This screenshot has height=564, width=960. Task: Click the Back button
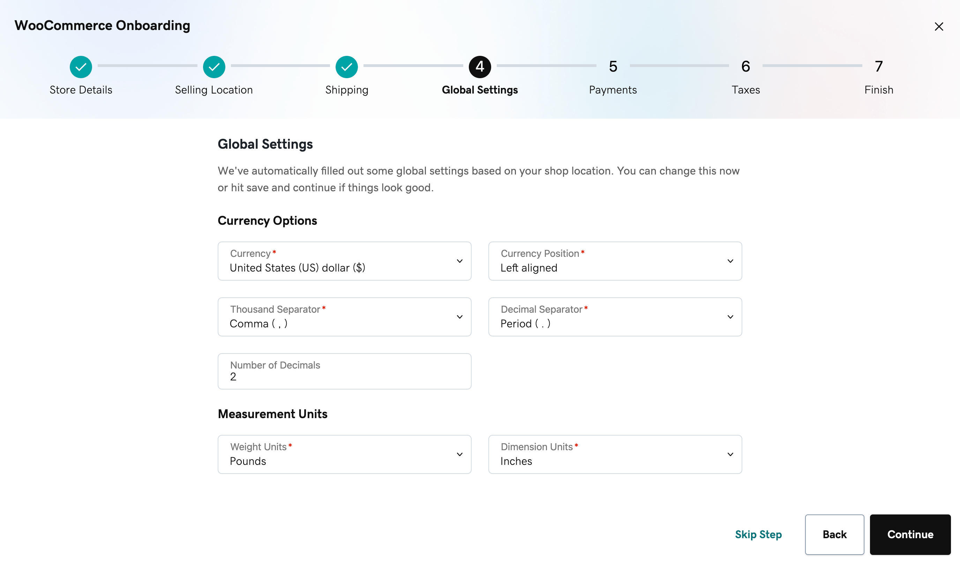[834, 534]
